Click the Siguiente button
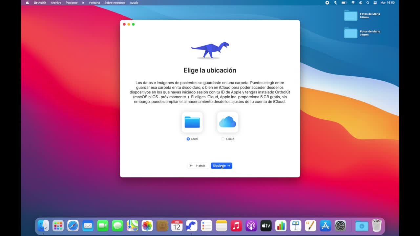 point(221,166)
